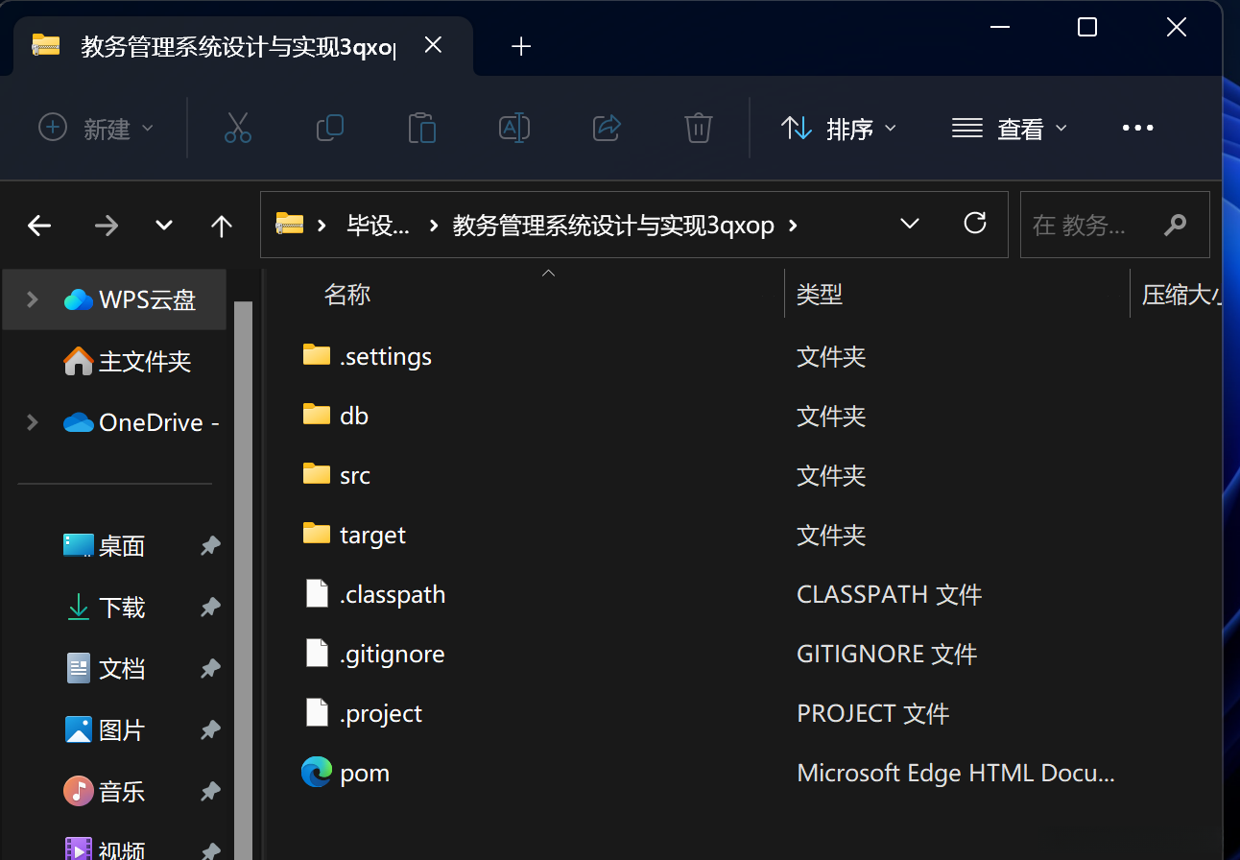Viewport: 1240px width, 860px height.
Task: Add a new tab
Action: (521, 46)
